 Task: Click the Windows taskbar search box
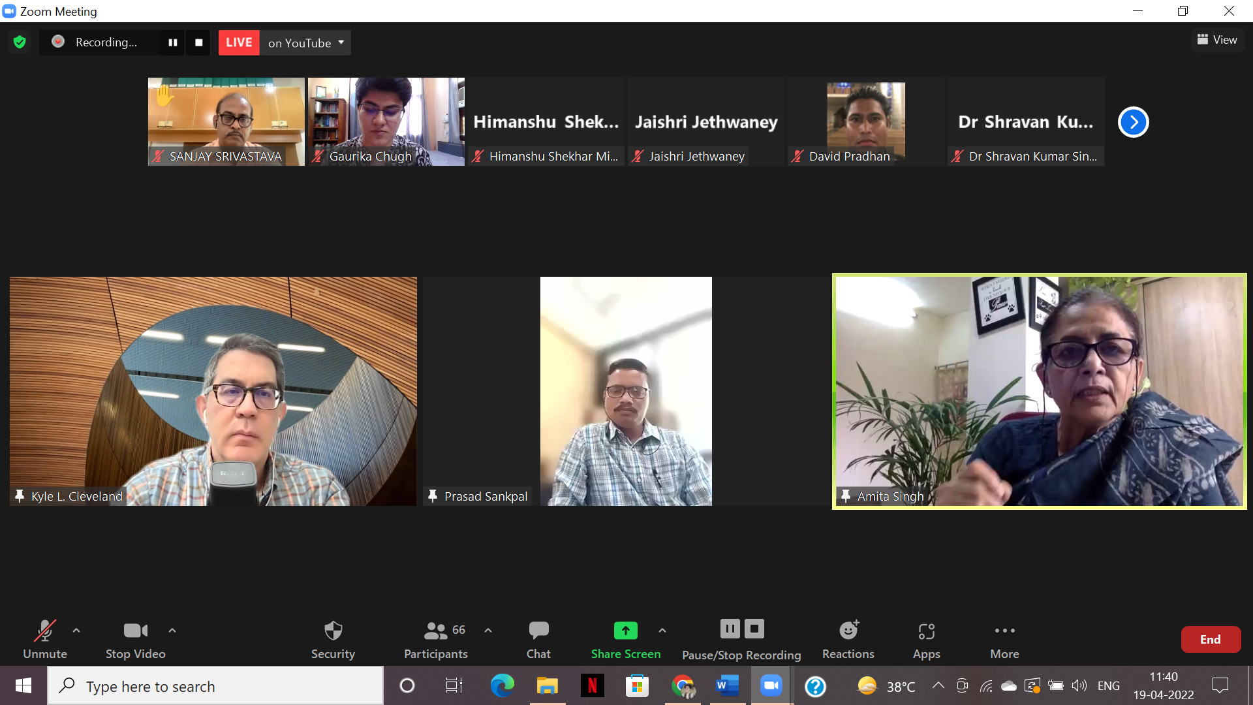click(x=215, y=687)
